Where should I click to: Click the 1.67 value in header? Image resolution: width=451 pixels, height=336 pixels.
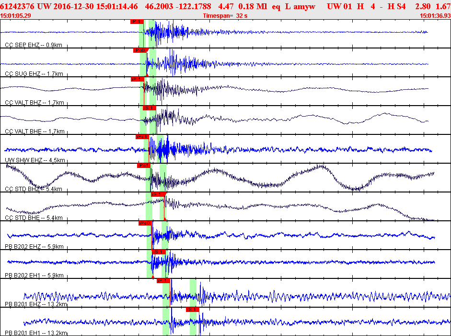443,6
